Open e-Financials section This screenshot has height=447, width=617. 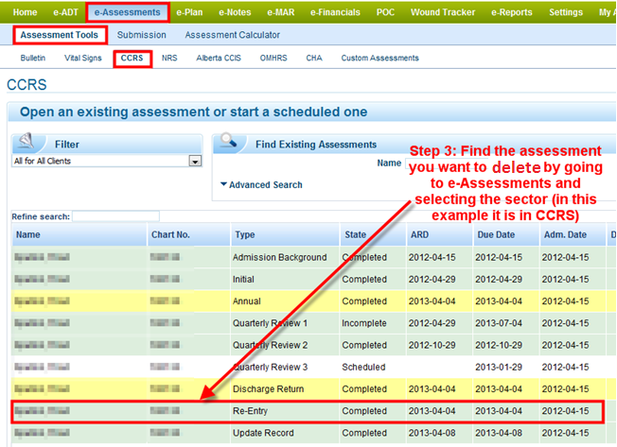pyautogui.click(x=335, y=12)
